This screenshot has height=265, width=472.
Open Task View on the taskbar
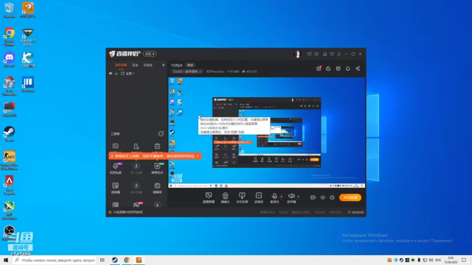click(x=102, y=260)
